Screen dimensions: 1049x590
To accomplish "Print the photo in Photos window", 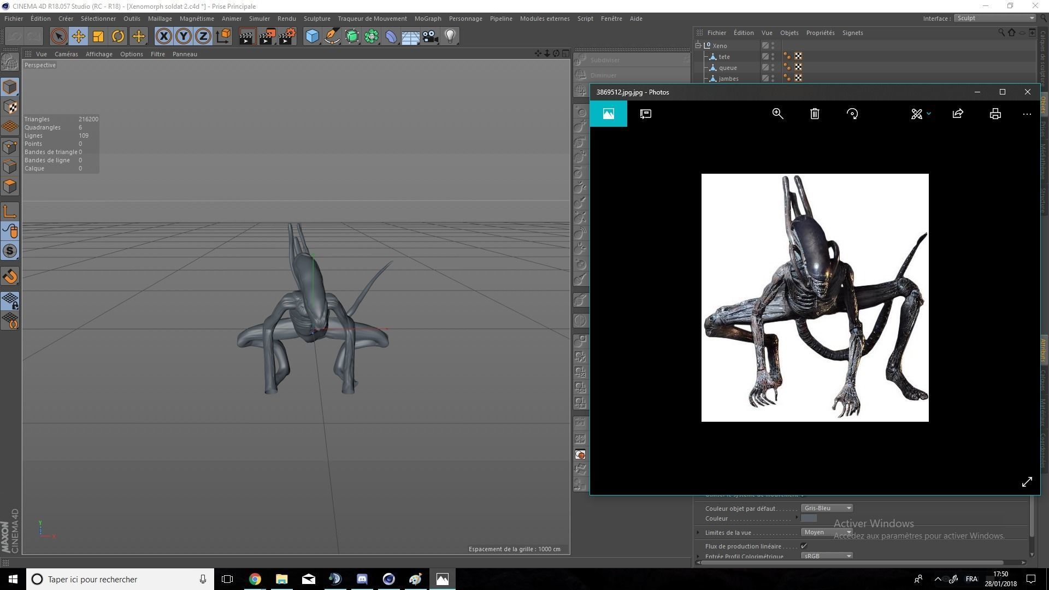I will click(x=995, y=114).
